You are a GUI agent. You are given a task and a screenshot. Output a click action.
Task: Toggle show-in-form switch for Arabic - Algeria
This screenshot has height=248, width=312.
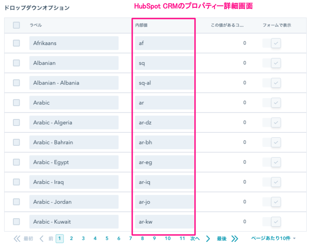(x=272, y=122)
